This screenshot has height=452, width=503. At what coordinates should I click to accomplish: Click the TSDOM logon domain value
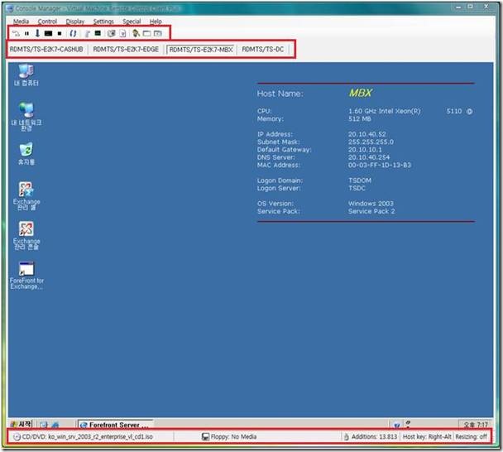tap(360, 180)
